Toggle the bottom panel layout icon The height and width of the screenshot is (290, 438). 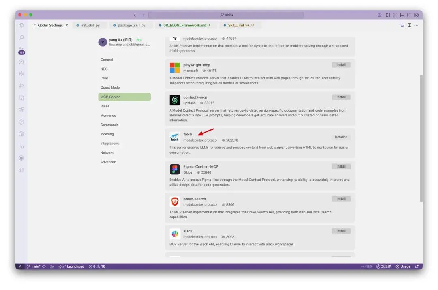(402, 15)
